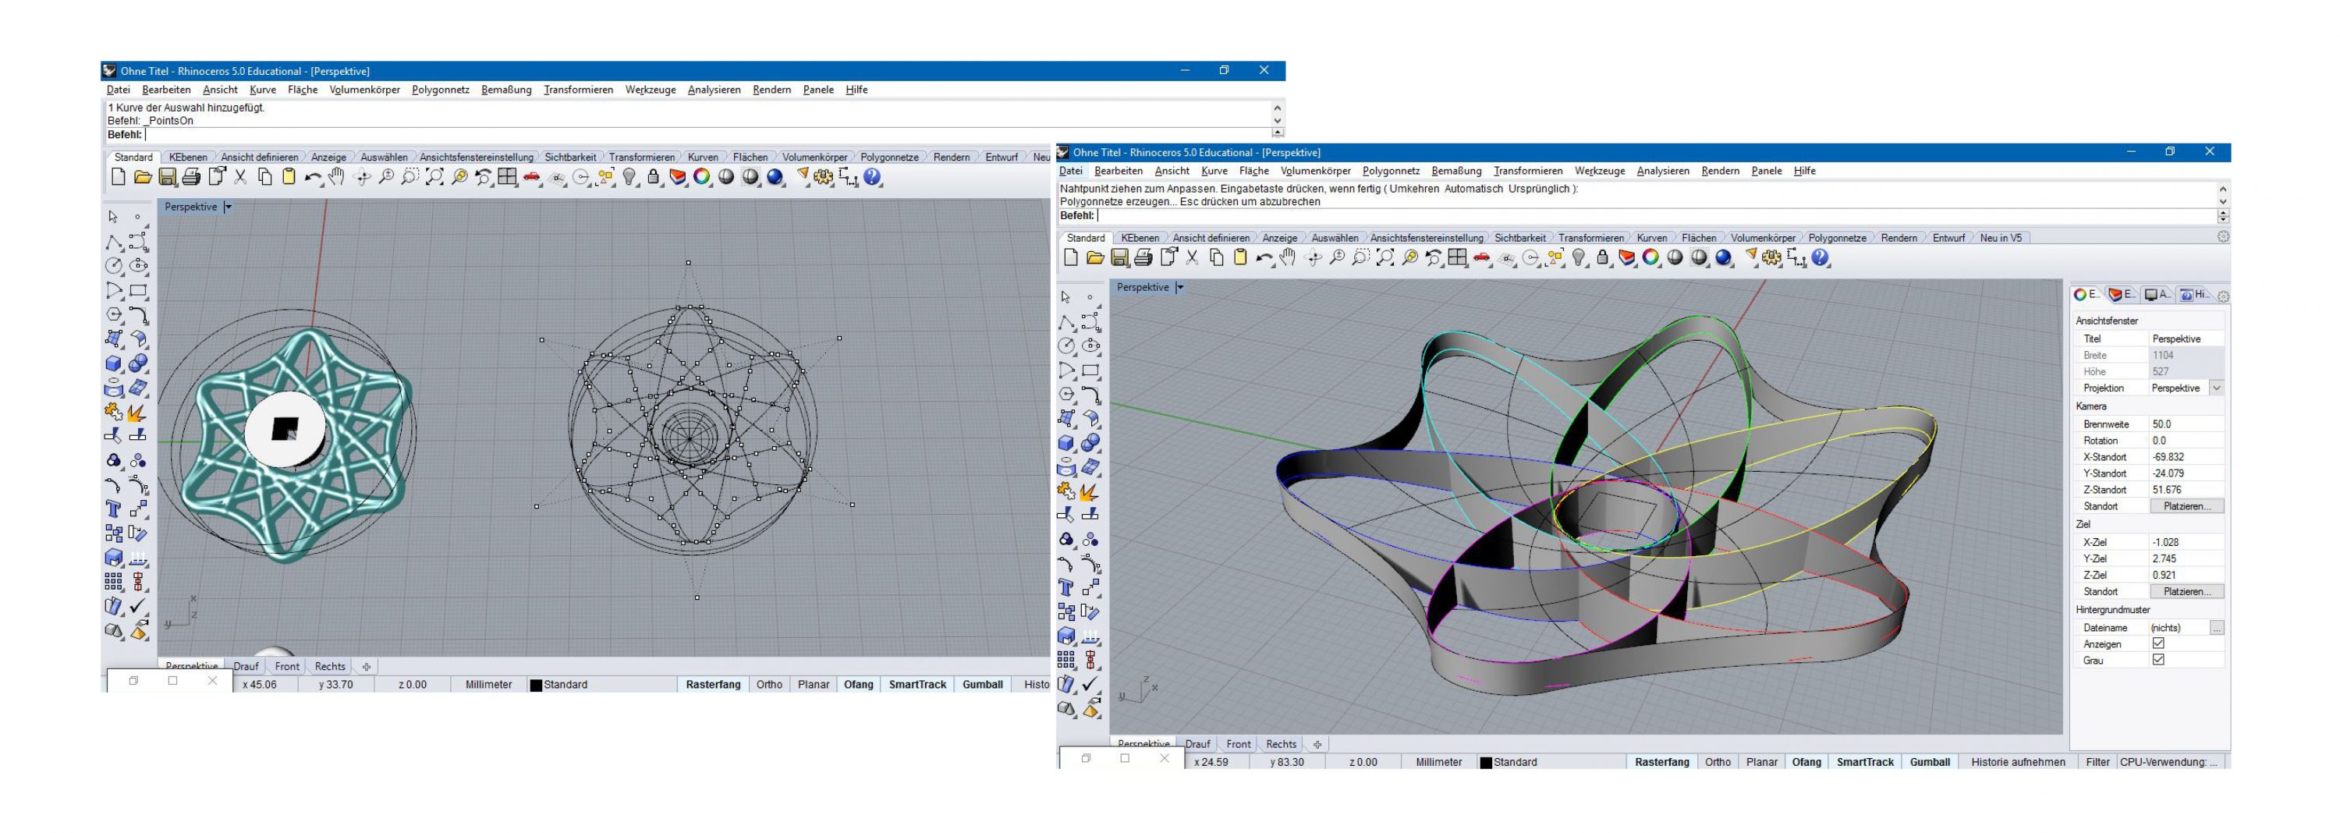
Task: Click the Explode tool in the left window sidebar
Action: 137,413
